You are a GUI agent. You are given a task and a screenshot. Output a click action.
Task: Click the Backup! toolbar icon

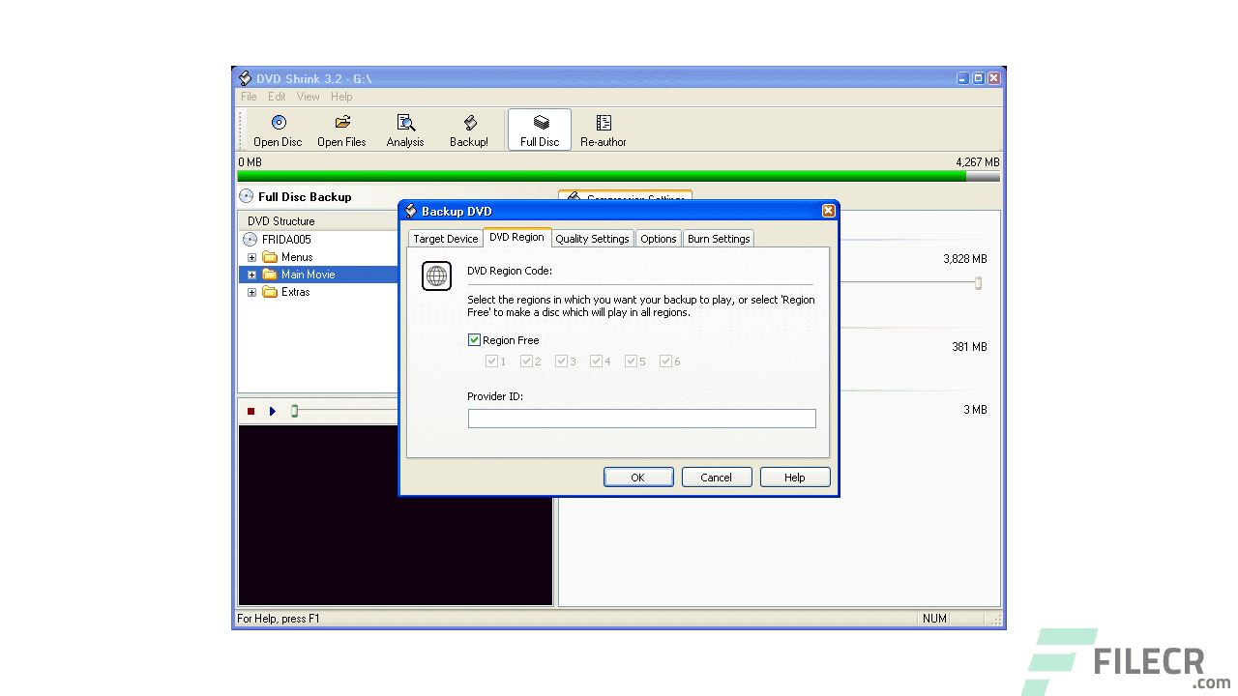tap(469, 129)
